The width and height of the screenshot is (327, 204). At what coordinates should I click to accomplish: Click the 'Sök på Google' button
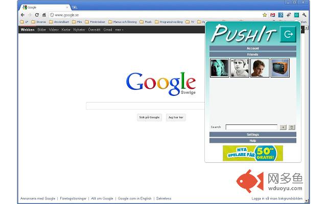tap(149, 117)
